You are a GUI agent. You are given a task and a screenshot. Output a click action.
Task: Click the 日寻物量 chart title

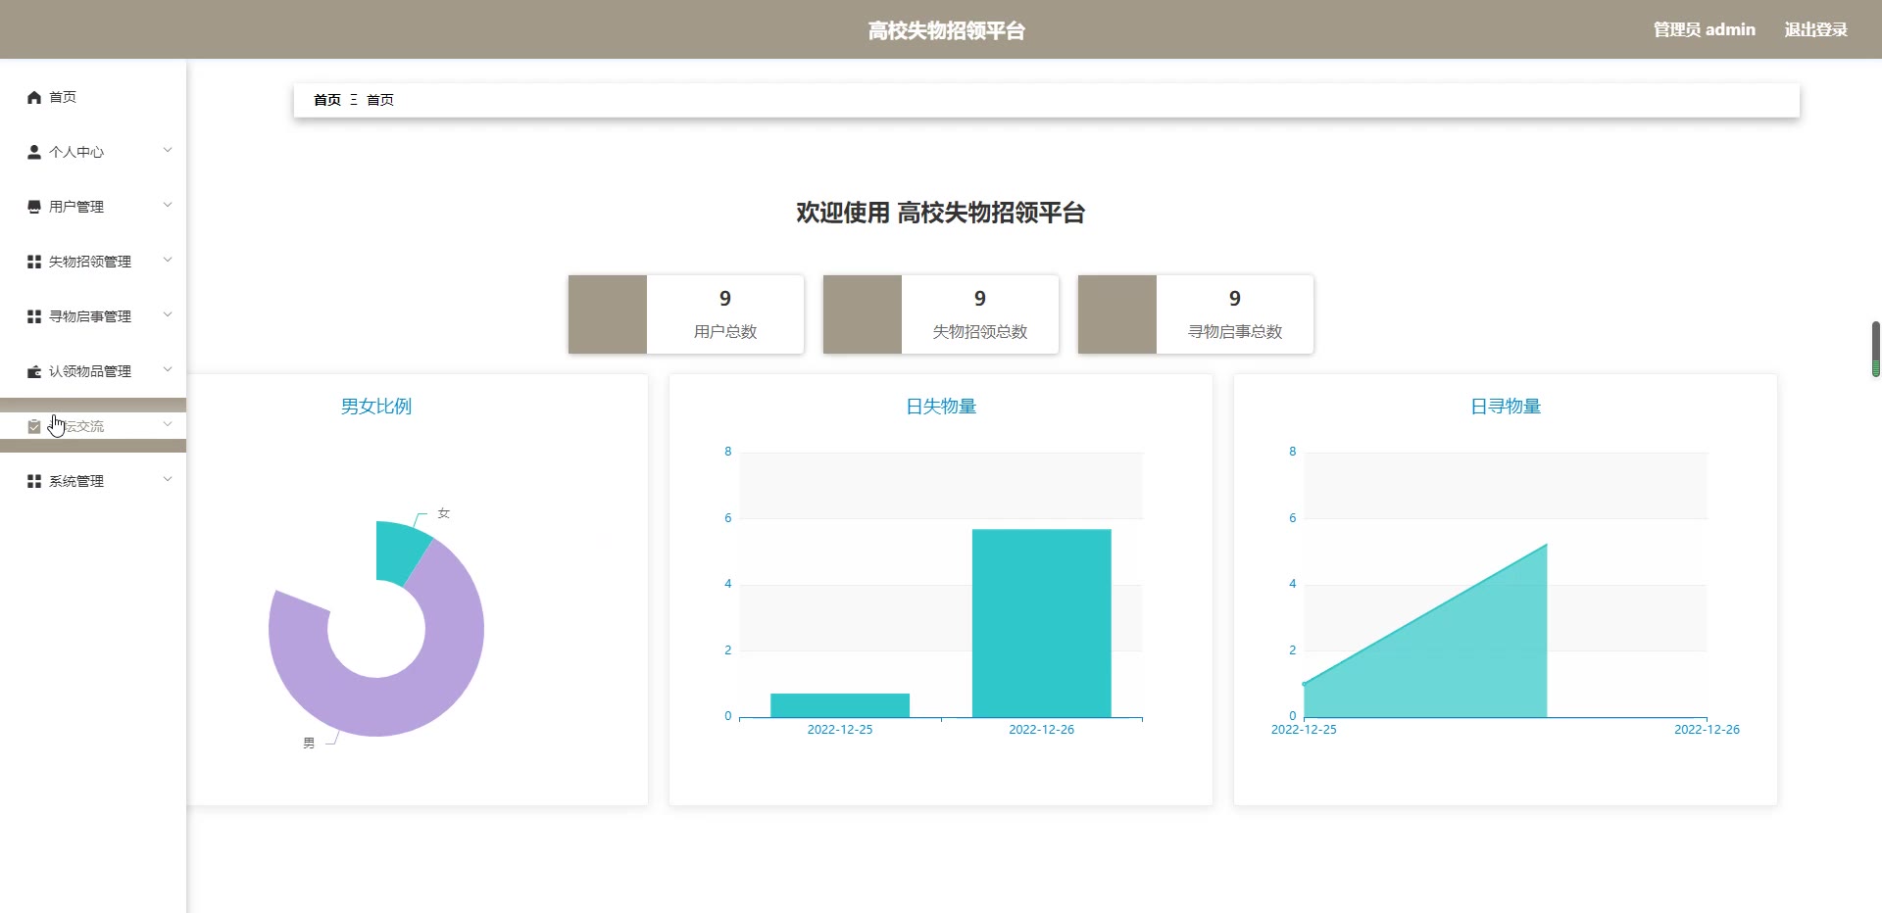click(x=1506, y=407)
